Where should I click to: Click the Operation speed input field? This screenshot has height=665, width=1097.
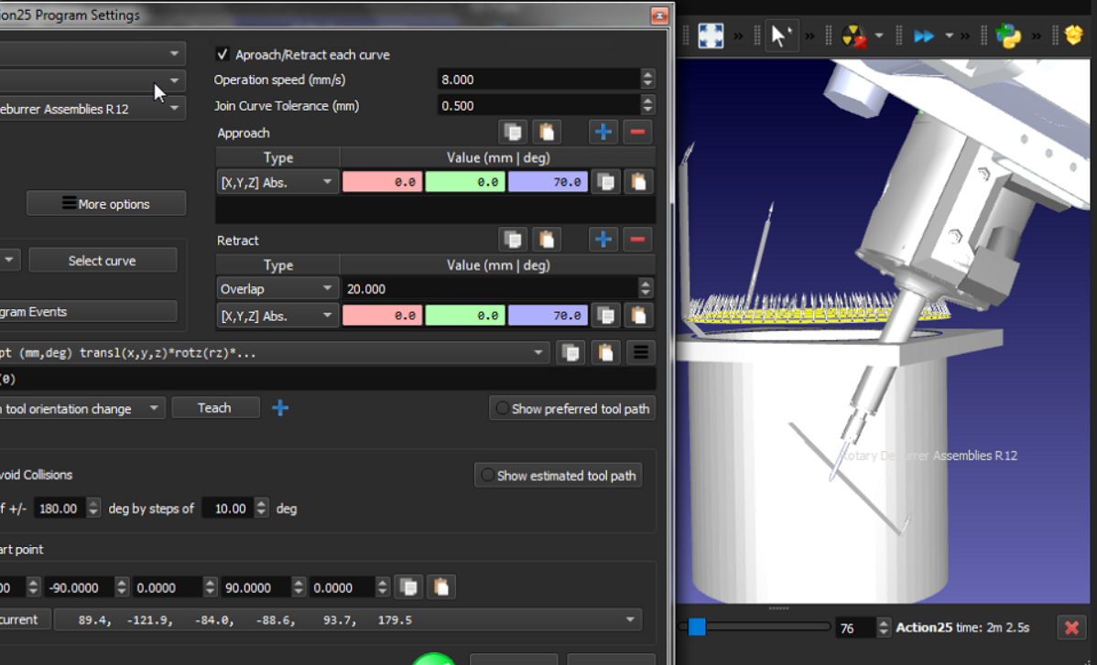[538, 80]
